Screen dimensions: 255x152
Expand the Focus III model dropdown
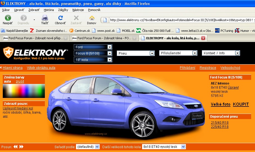click(x=110, y=53)
